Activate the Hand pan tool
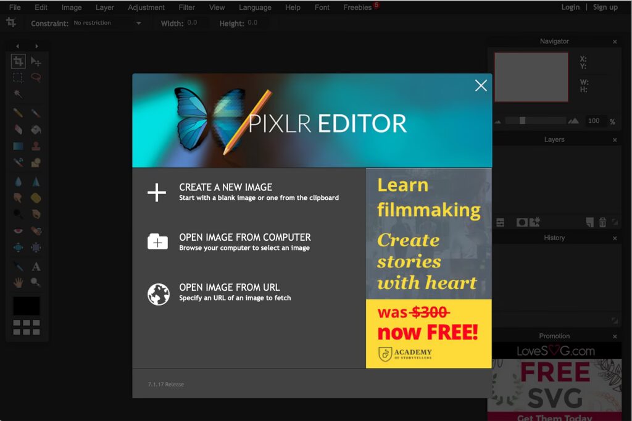This screenshot has width=632, height=421. [19, 283]
